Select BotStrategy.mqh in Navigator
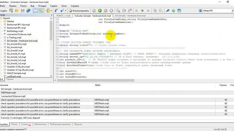Screen dimensions: 234x131 point(15,31)
